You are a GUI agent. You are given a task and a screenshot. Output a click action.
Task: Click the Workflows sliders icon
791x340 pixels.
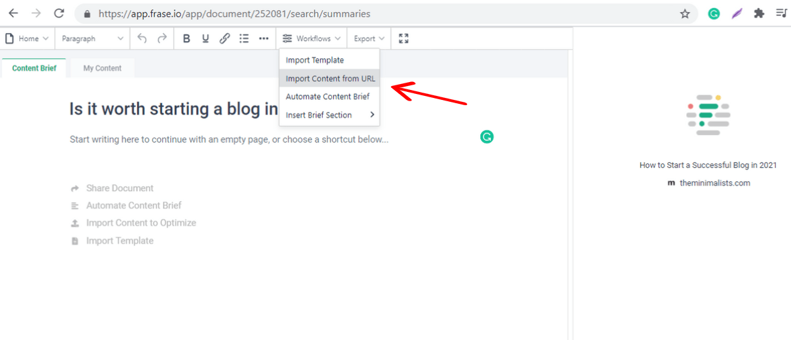pyautogui.click(x=287, y=38)
